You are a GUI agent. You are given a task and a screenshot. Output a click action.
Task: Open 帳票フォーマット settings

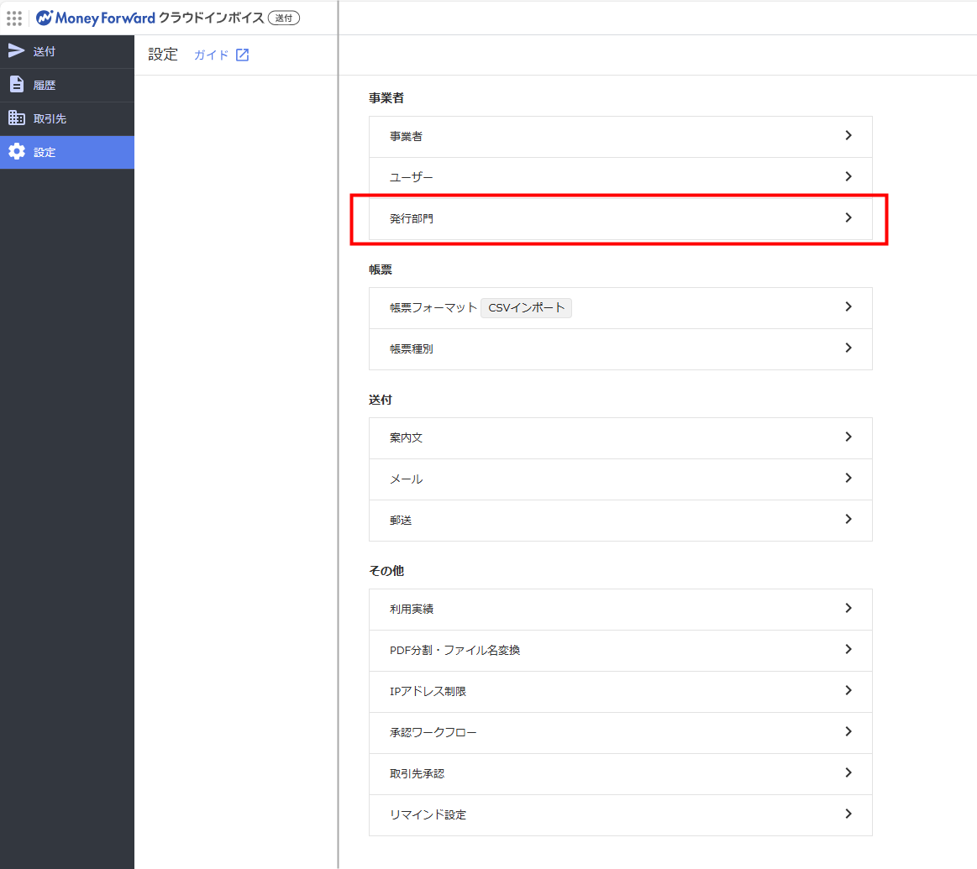433,307
